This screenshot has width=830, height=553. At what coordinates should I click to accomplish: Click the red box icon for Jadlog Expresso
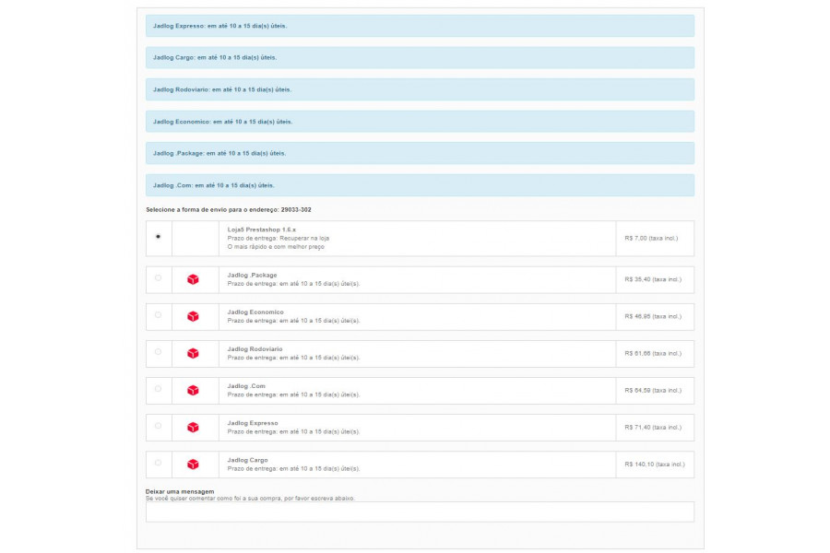194,428
